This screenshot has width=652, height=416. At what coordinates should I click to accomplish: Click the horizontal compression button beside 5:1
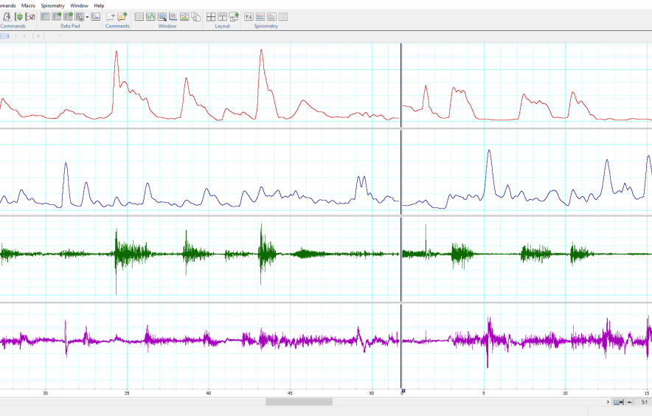pos(630,402)
